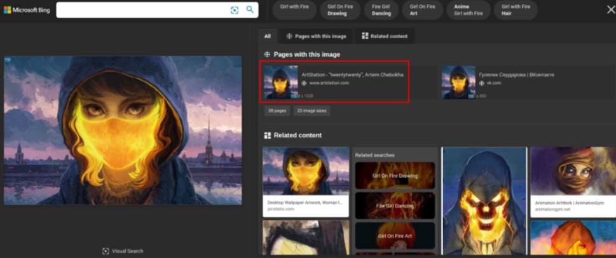Click the large hooded girl main image
This screenshot has height=258, width=616.
coord(123,130)
